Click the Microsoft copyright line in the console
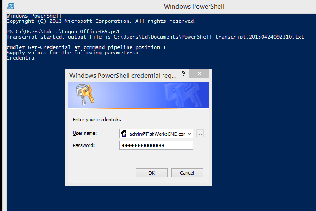 click(101, 21)
